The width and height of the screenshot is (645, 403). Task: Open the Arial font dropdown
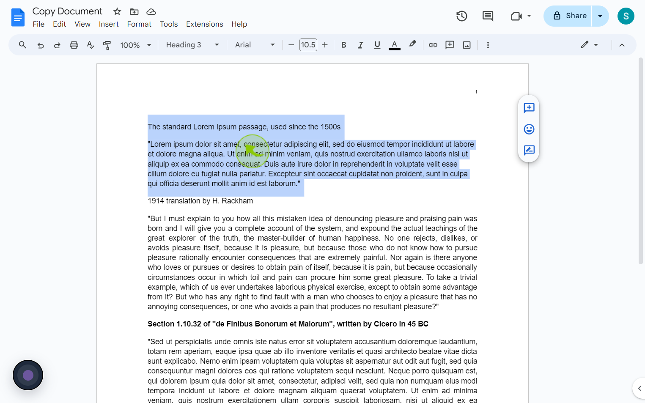[x=255, y=45]
